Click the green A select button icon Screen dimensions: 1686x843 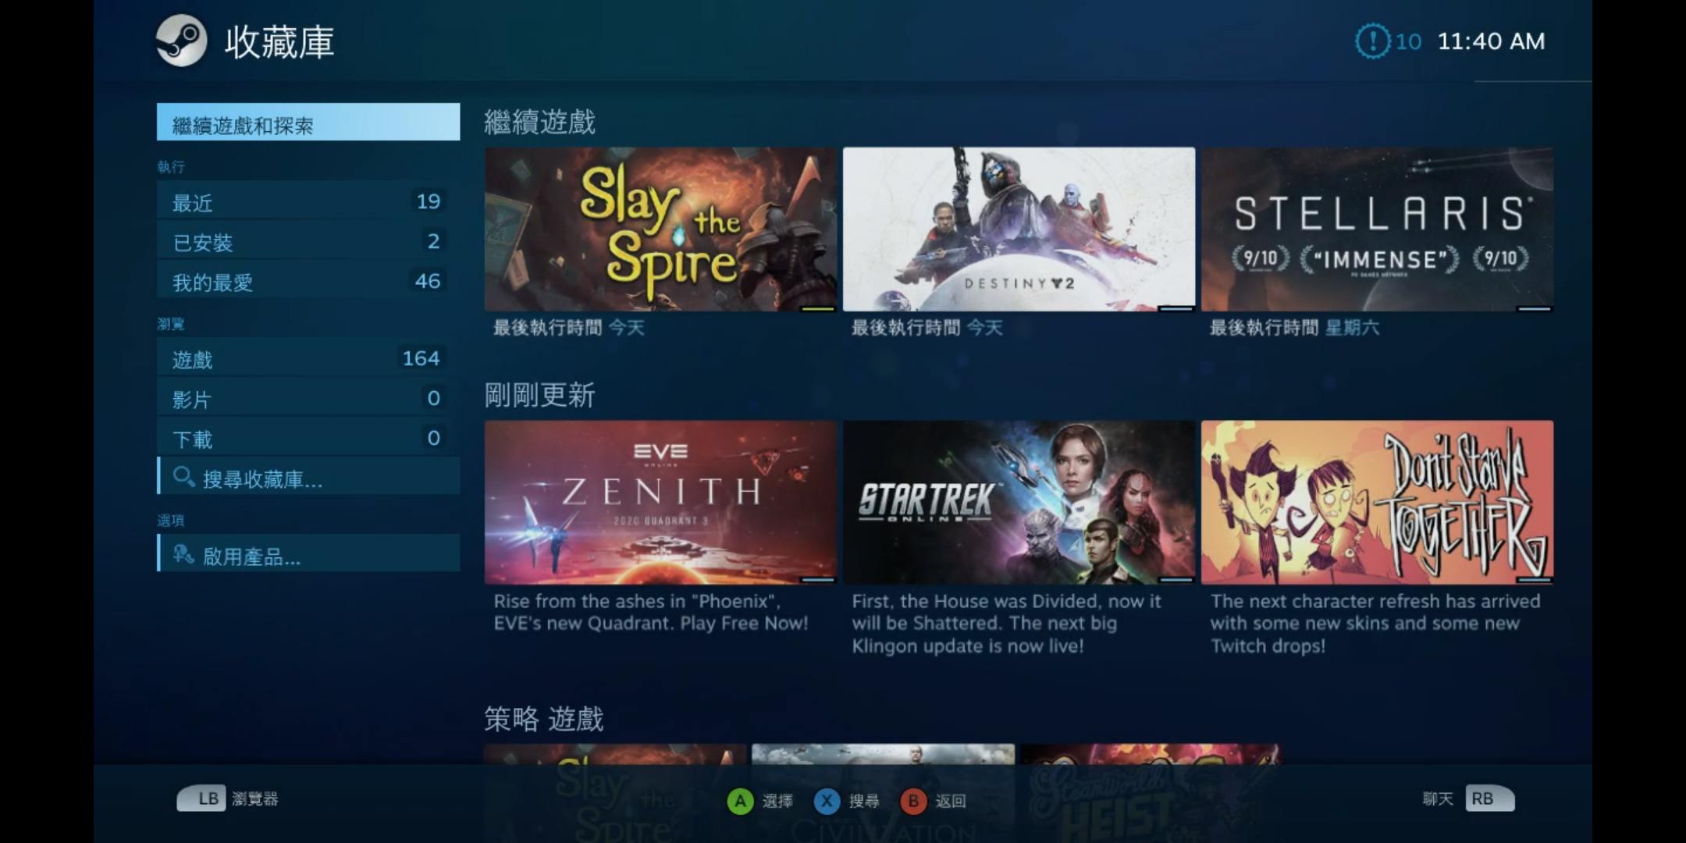coord(740,801)
